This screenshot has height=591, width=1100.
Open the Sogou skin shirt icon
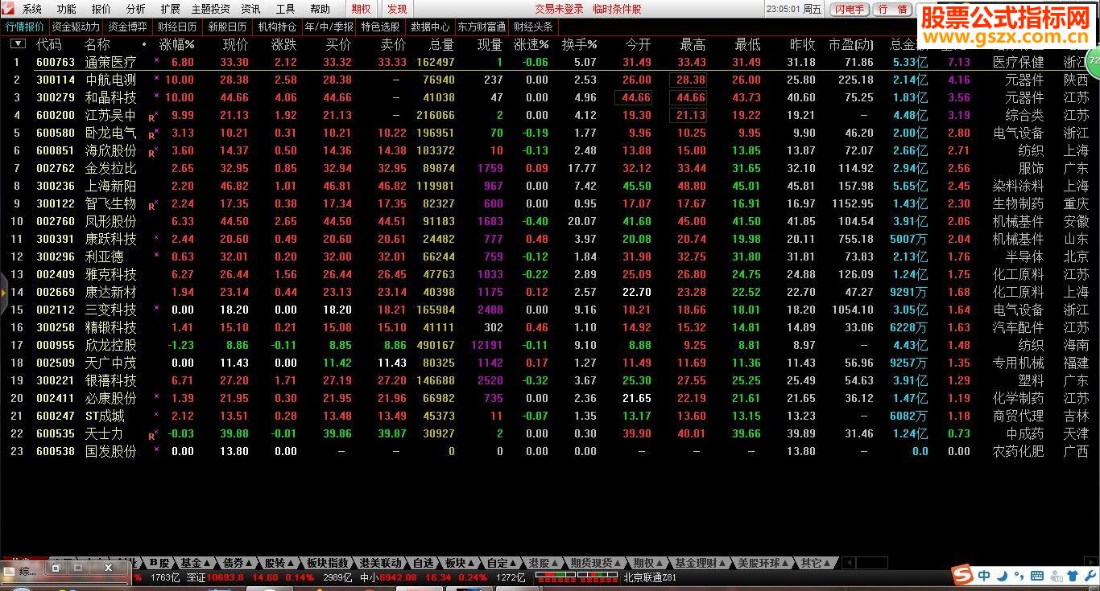coord(1073,576)
